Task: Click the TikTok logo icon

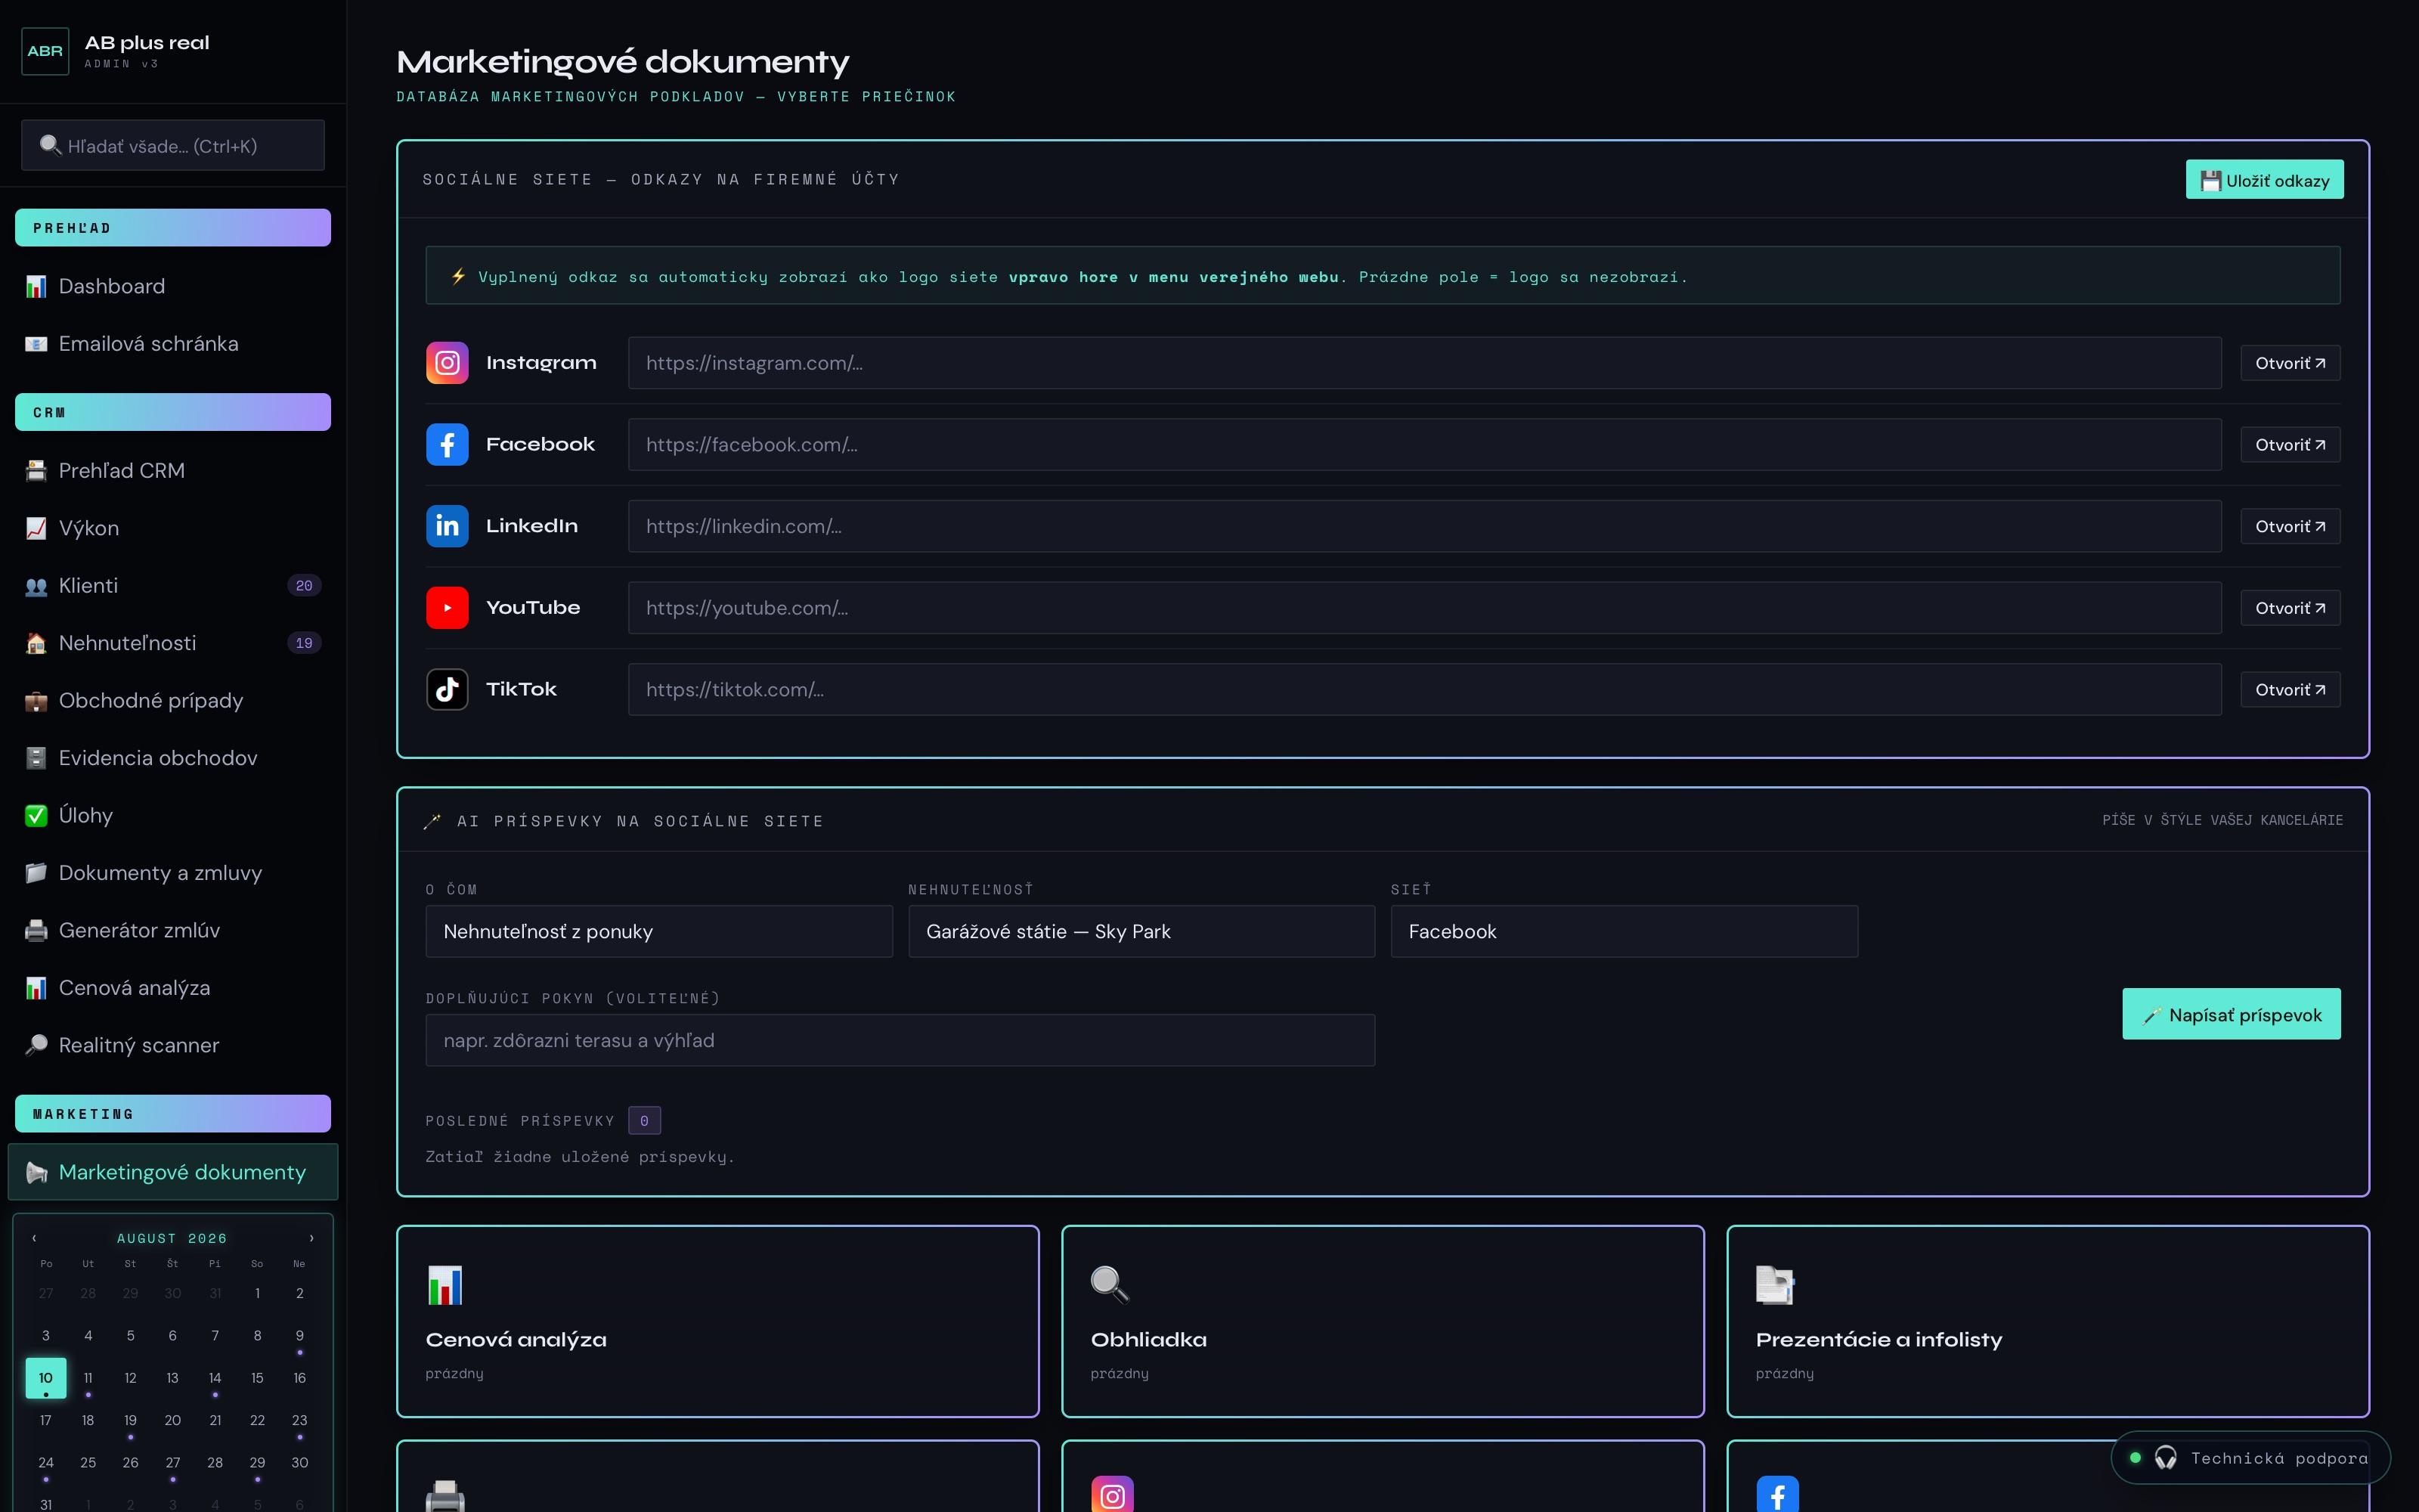Action: pos(447,690)
